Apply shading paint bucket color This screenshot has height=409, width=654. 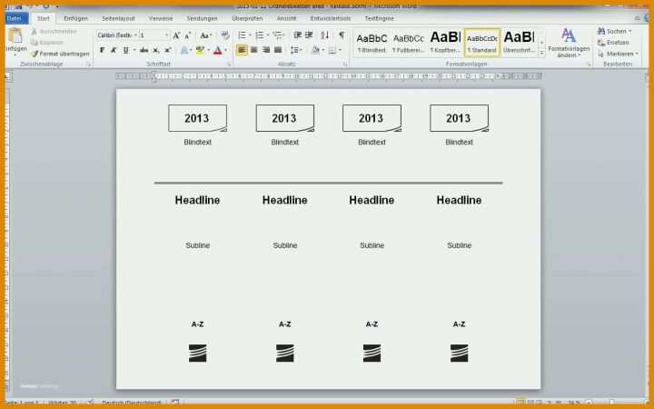[316, 50]
